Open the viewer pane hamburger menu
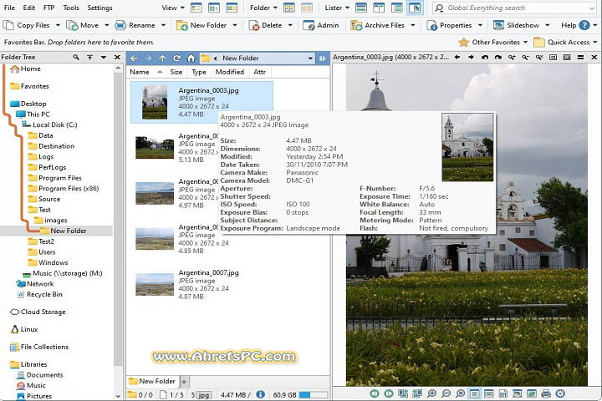Image resolution: width=602 pixels, height=401 pixels. [580, 57]
